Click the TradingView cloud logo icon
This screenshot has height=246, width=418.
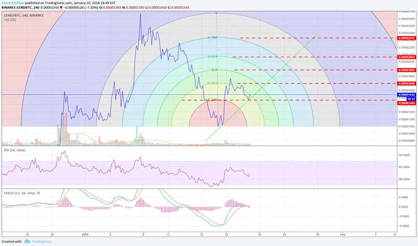pyautogui.click(x=27, y=242)
